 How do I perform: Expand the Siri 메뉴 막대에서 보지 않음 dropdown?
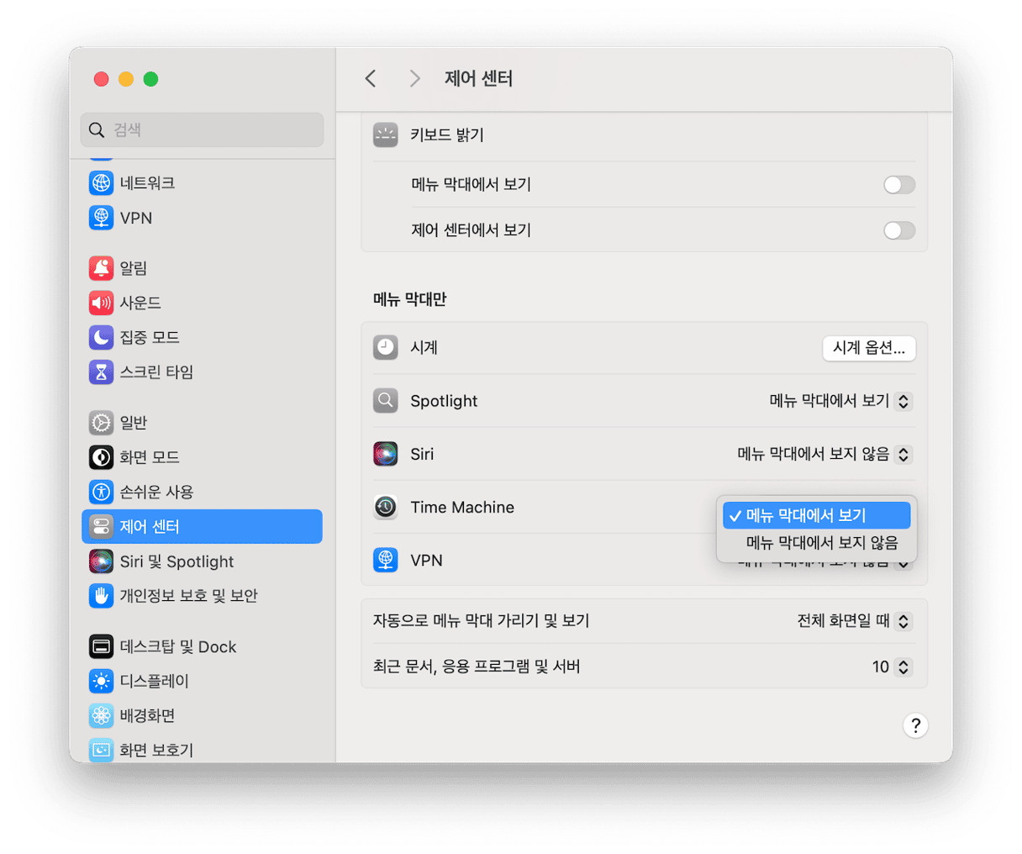(x=824, y=454)
